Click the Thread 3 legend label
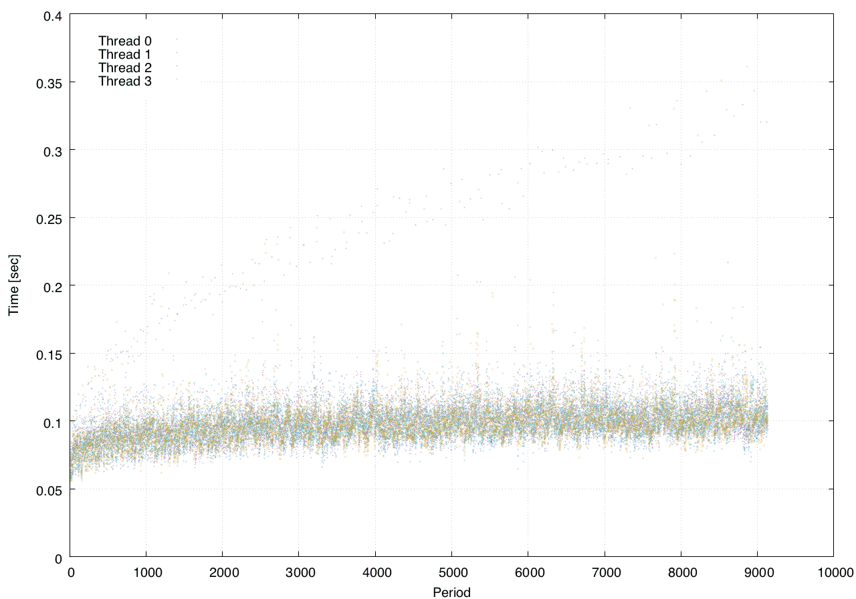Viewport: 856px width, 599px height. coord(125,82)
